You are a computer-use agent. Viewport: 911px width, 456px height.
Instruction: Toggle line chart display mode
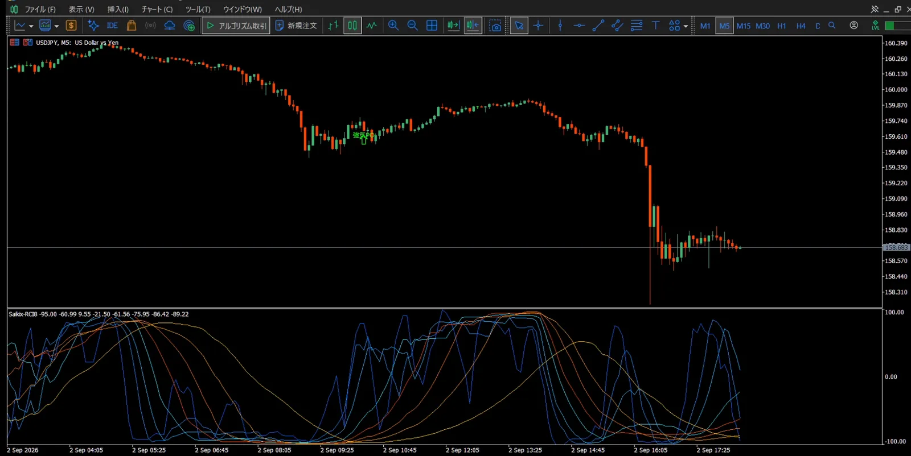pos(372,26)
